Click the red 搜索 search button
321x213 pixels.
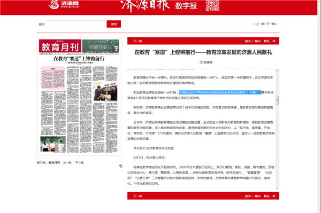click(114, 24)
